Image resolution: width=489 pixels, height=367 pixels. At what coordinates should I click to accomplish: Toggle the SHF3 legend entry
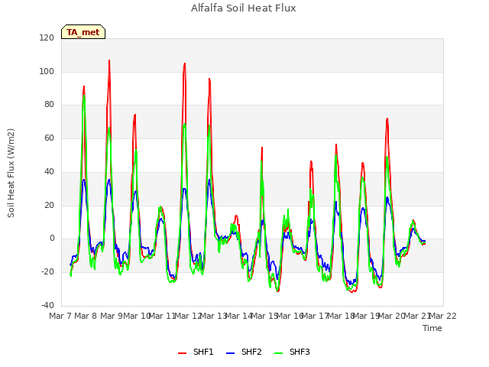292,352
